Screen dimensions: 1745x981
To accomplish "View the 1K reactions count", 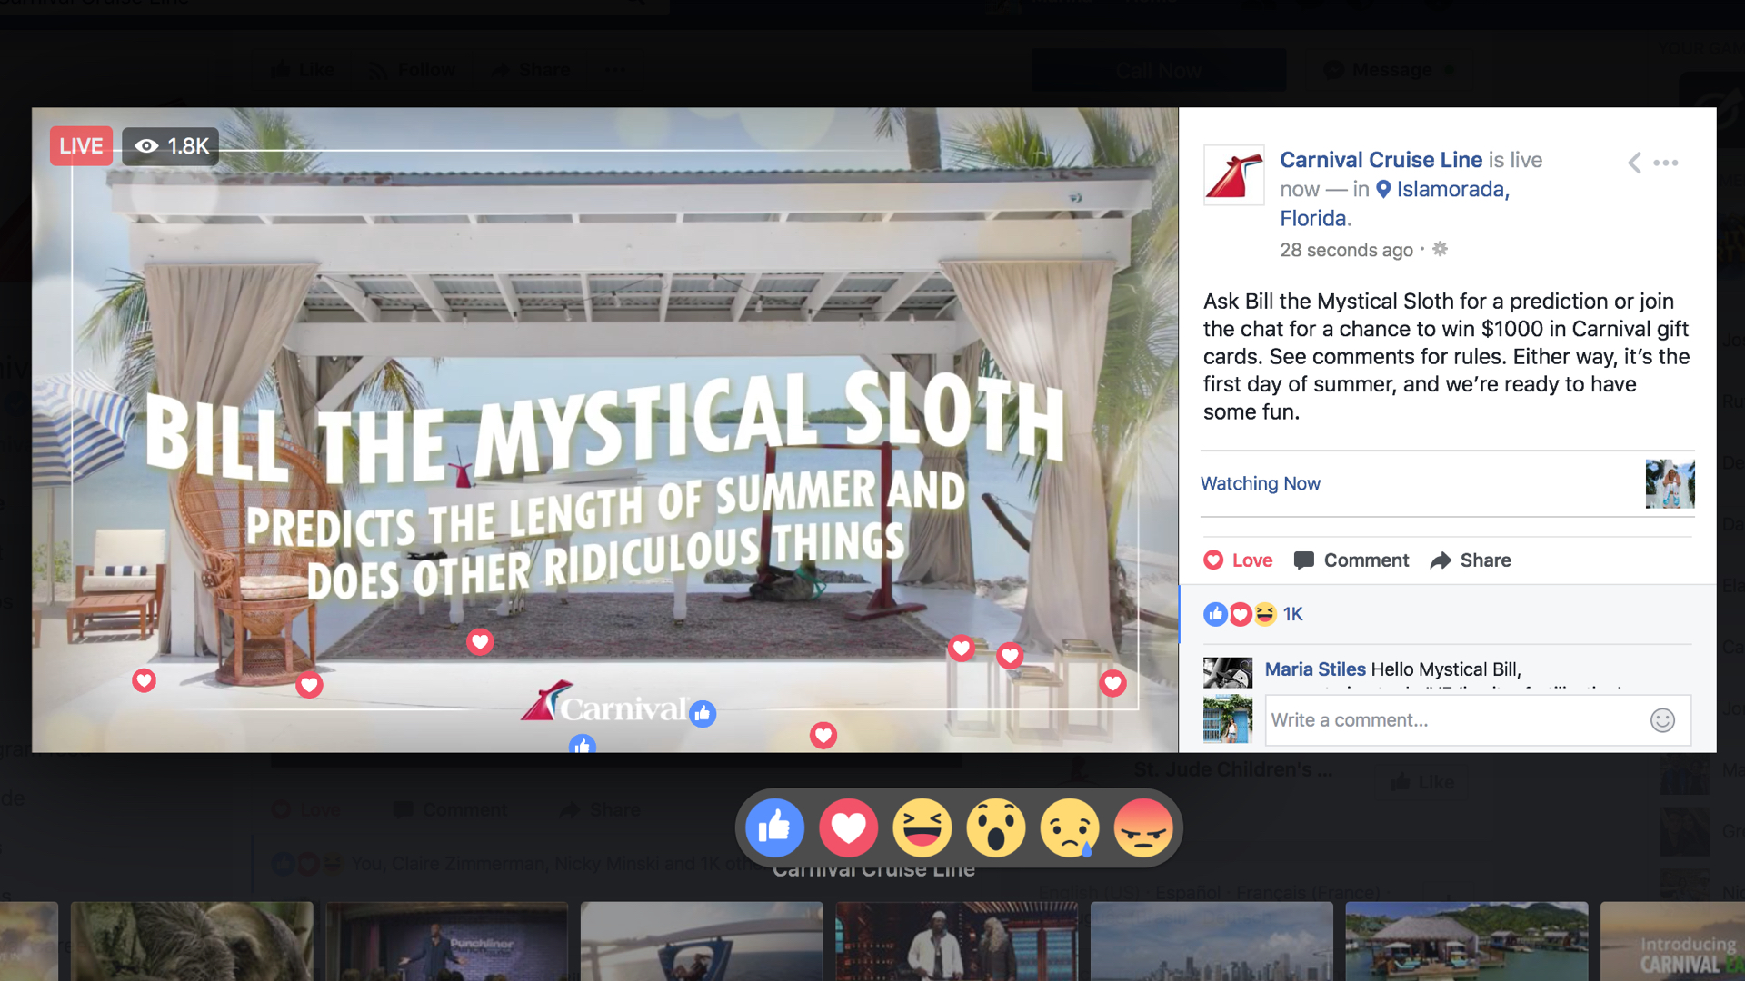I will click(x=1293, y=615).
